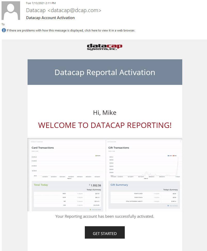This screenshot has width=207, height=251.
Task: Click the VISA amount $1,216.39
Action: click(96, 205)
